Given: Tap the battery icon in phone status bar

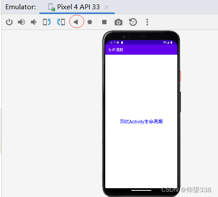Looking at the screenshot, I should 171,42.
